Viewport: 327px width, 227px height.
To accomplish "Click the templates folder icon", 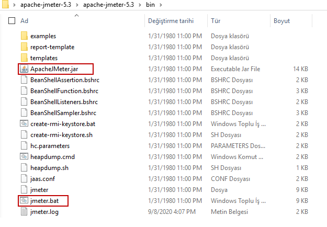I will pos(24,58).
